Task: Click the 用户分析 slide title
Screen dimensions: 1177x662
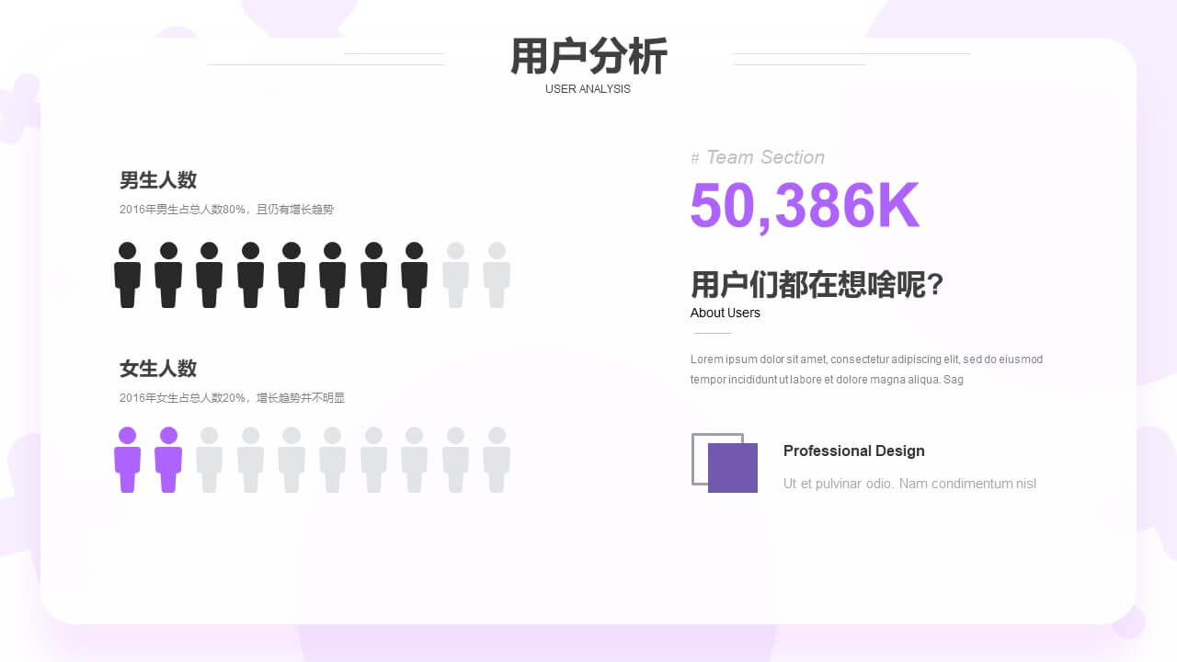Action: [588, 57]
